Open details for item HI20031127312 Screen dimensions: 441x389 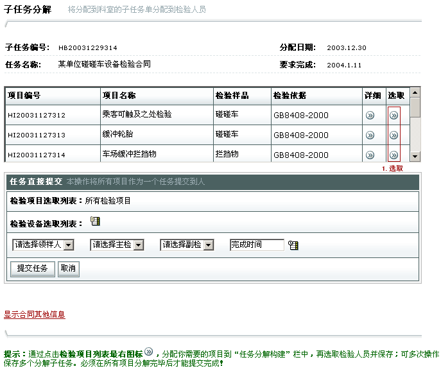pyautogui.click(x=370, y=116)
